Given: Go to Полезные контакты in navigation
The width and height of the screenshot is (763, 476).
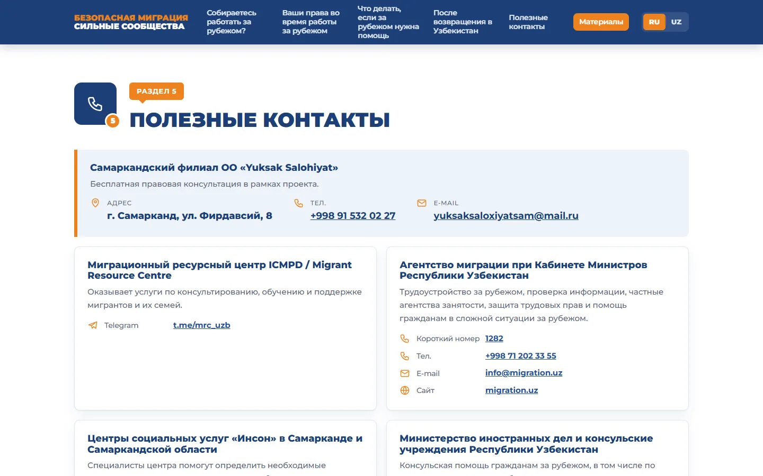Looking at the screenshot, I should point(528,22).
